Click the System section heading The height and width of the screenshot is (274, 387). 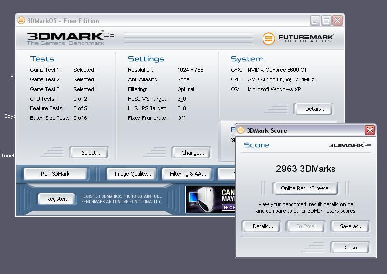[247, 59]
